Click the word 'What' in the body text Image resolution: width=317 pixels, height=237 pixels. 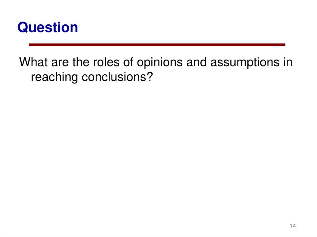(x=33, y=62)
